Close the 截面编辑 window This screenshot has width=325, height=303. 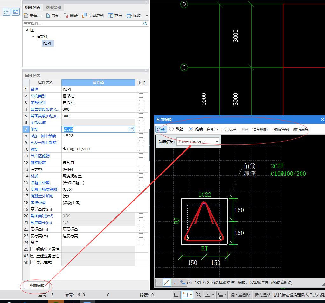(322, 120)
